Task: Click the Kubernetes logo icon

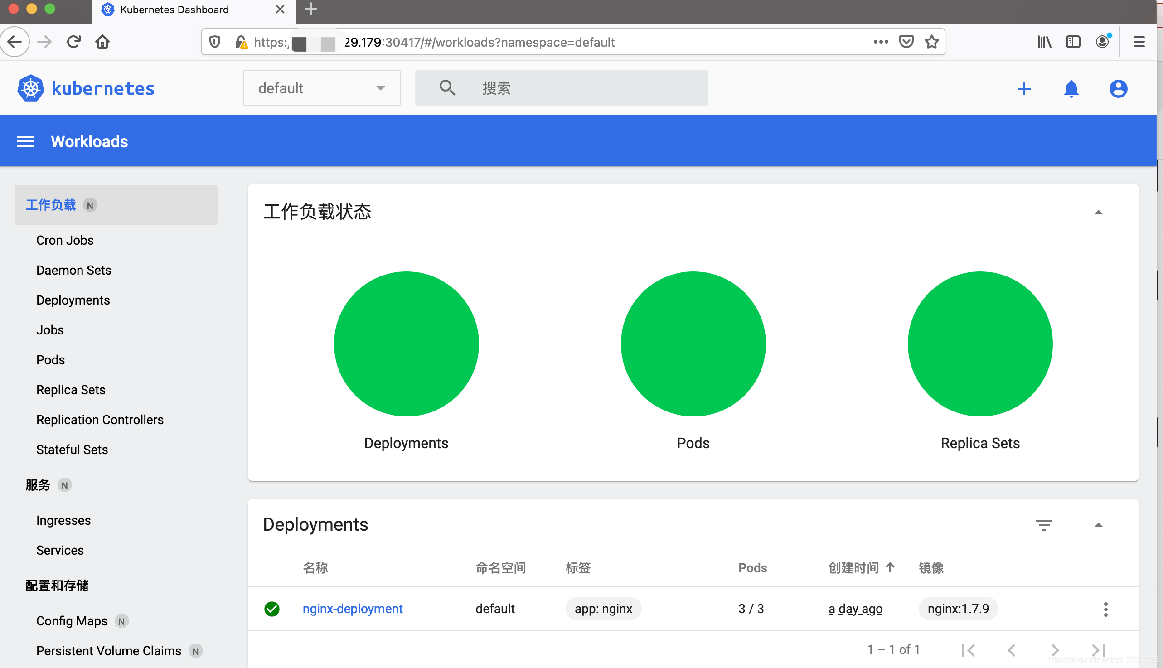Action: point(31,88)
